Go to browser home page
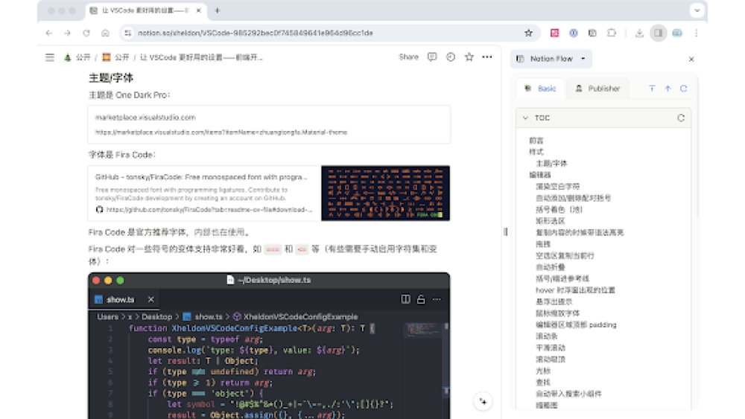745x419 pixels. (x=105, y=33)
